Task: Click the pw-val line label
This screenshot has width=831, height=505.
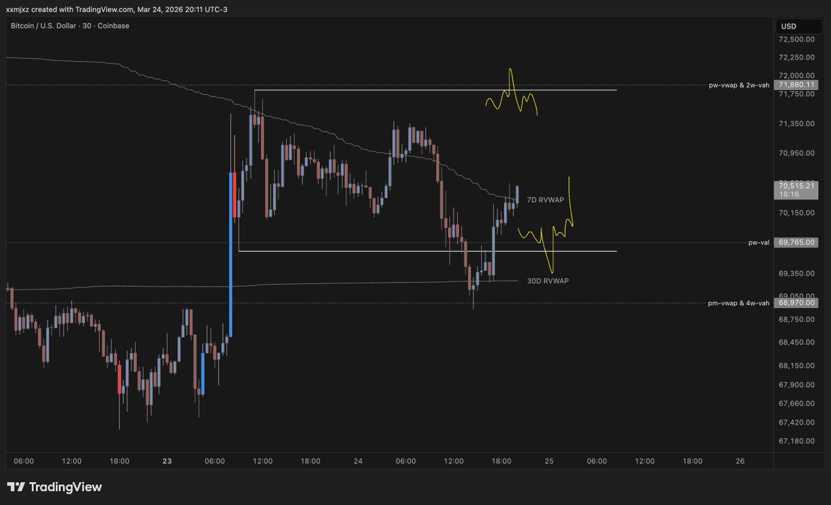Action: click(759, 243)
